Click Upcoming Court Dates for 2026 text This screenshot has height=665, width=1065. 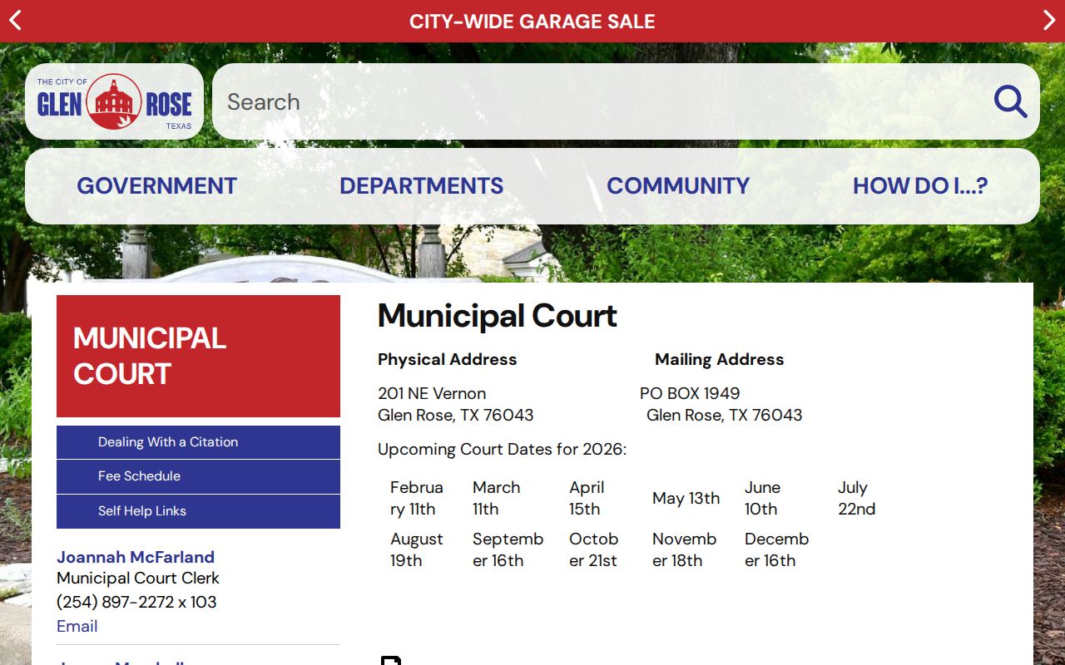(503, 450)
